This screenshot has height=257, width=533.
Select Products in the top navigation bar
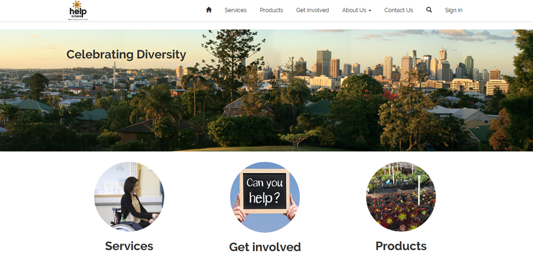coord(271,10)
